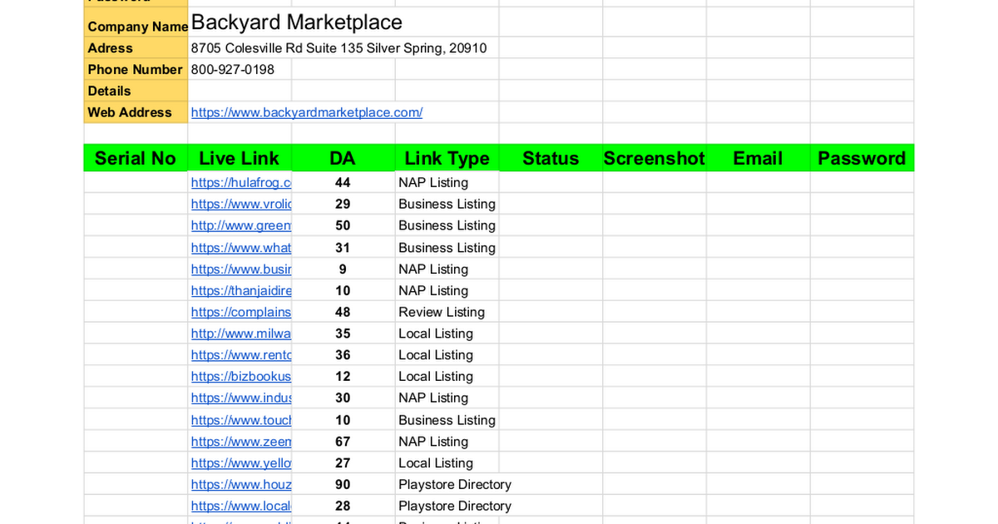This screenshot has width=998, height=524.
Task: Select the Company Name label cell
Action: 136,22
